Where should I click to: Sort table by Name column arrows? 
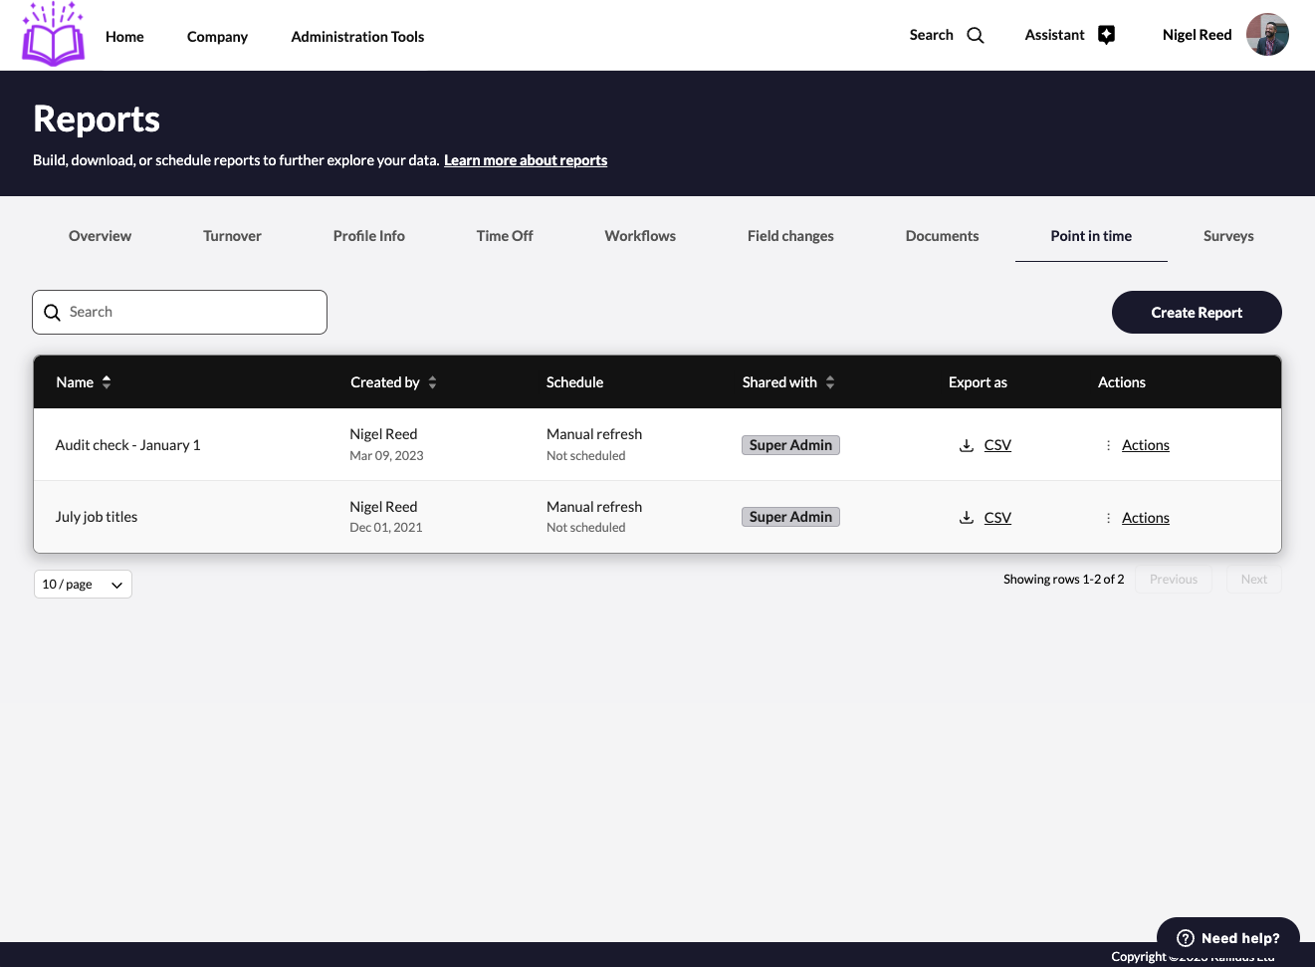[107, 382]
